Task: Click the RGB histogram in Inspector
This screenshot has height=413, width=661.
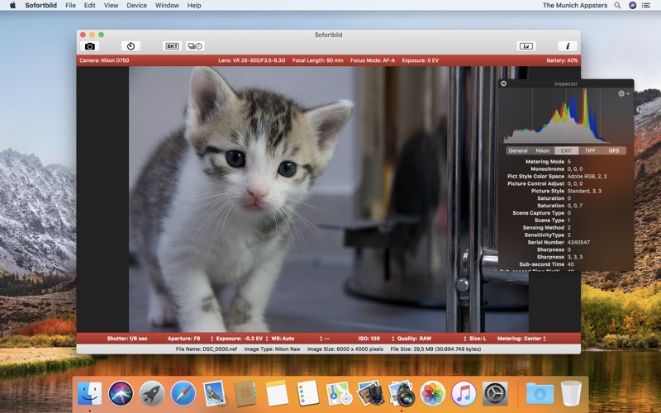Action: 557,116
